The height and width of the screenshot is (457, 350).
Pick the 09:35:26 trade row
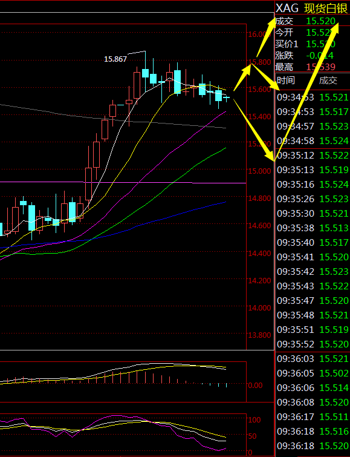tap(313, 199)
